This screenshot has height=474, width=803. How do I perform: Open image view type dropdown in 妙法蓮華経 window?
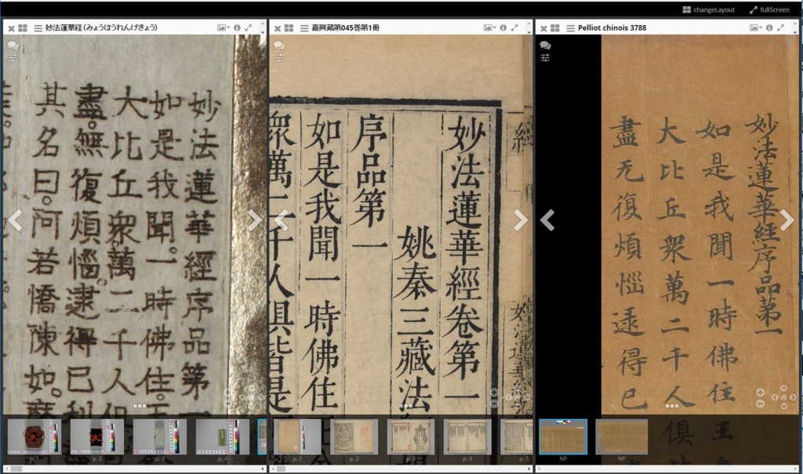point(223,28)
